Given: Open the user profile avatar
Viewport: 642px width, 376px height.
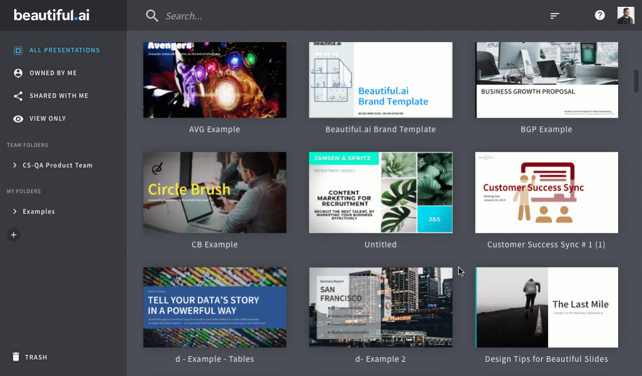Looking at the screenshot, I should pos(626,15).
